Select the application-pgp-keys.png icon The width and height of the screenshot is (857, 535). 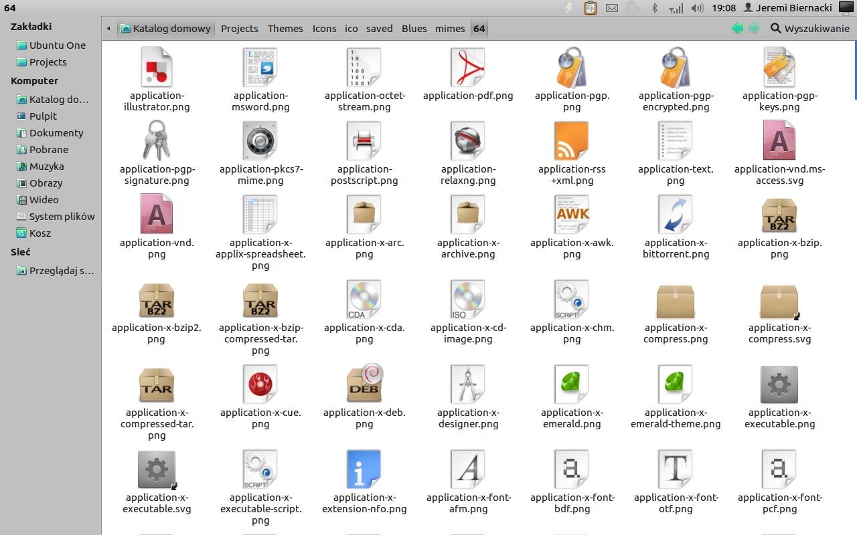(779, 67)
